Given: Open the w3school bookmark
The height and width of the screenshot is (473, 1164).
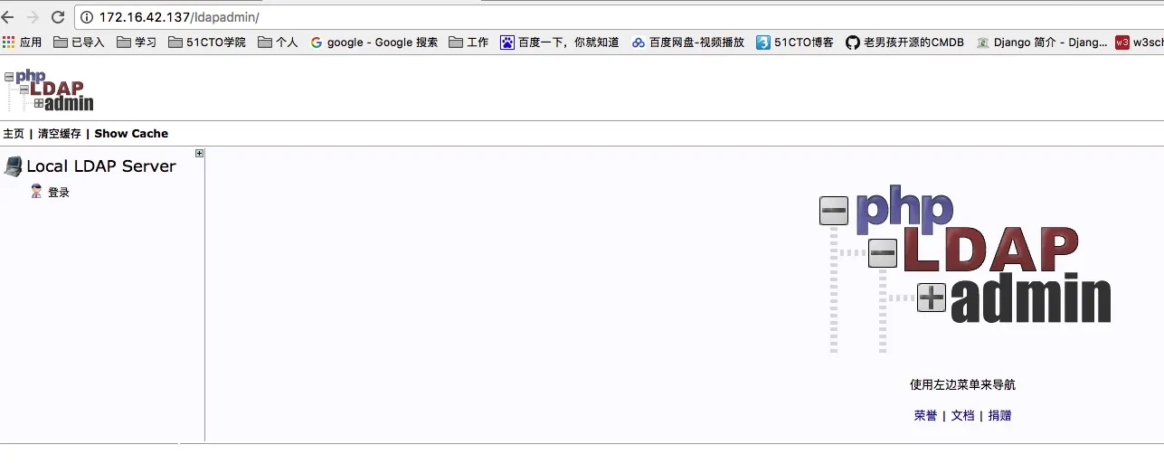Looking at the screenshot, I should (1140, 43).
